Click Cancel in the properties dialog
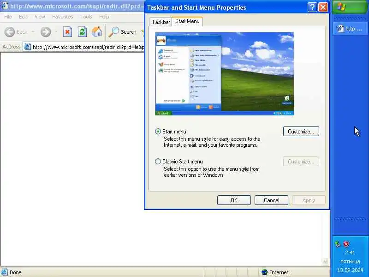 click(x=271, y=200)
